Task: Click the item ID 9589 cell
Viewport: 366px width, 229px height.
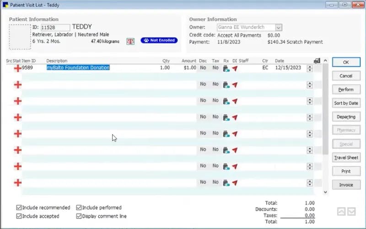Action: [x=27, y=68]
